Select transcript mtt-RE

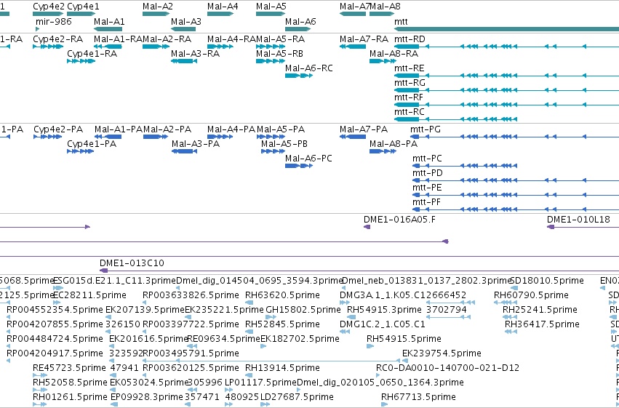point(506,76)
